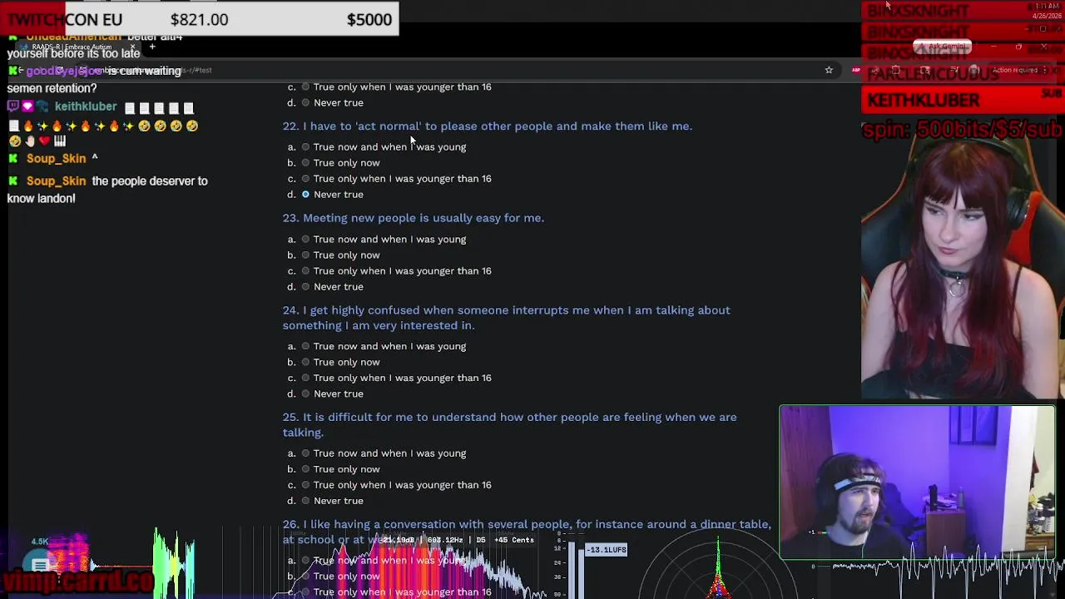Bookmark this page with the star icon
Screen dimensions: 1065x599
click(x=829, y=70)
